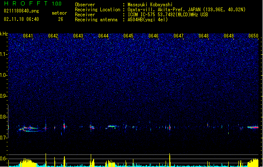The image size is (263, 167).
Task: Click the 0646 time marker
Action: coord(153,36)
